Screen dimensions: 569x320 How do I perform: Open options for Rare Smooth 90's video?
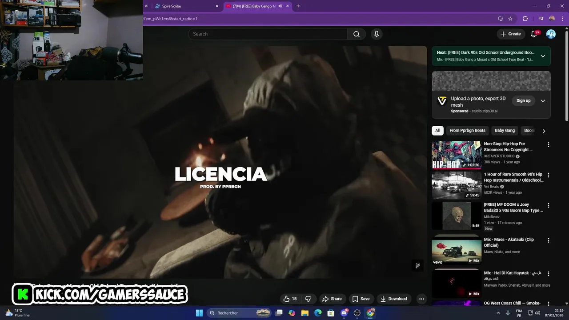pos(549,175)
